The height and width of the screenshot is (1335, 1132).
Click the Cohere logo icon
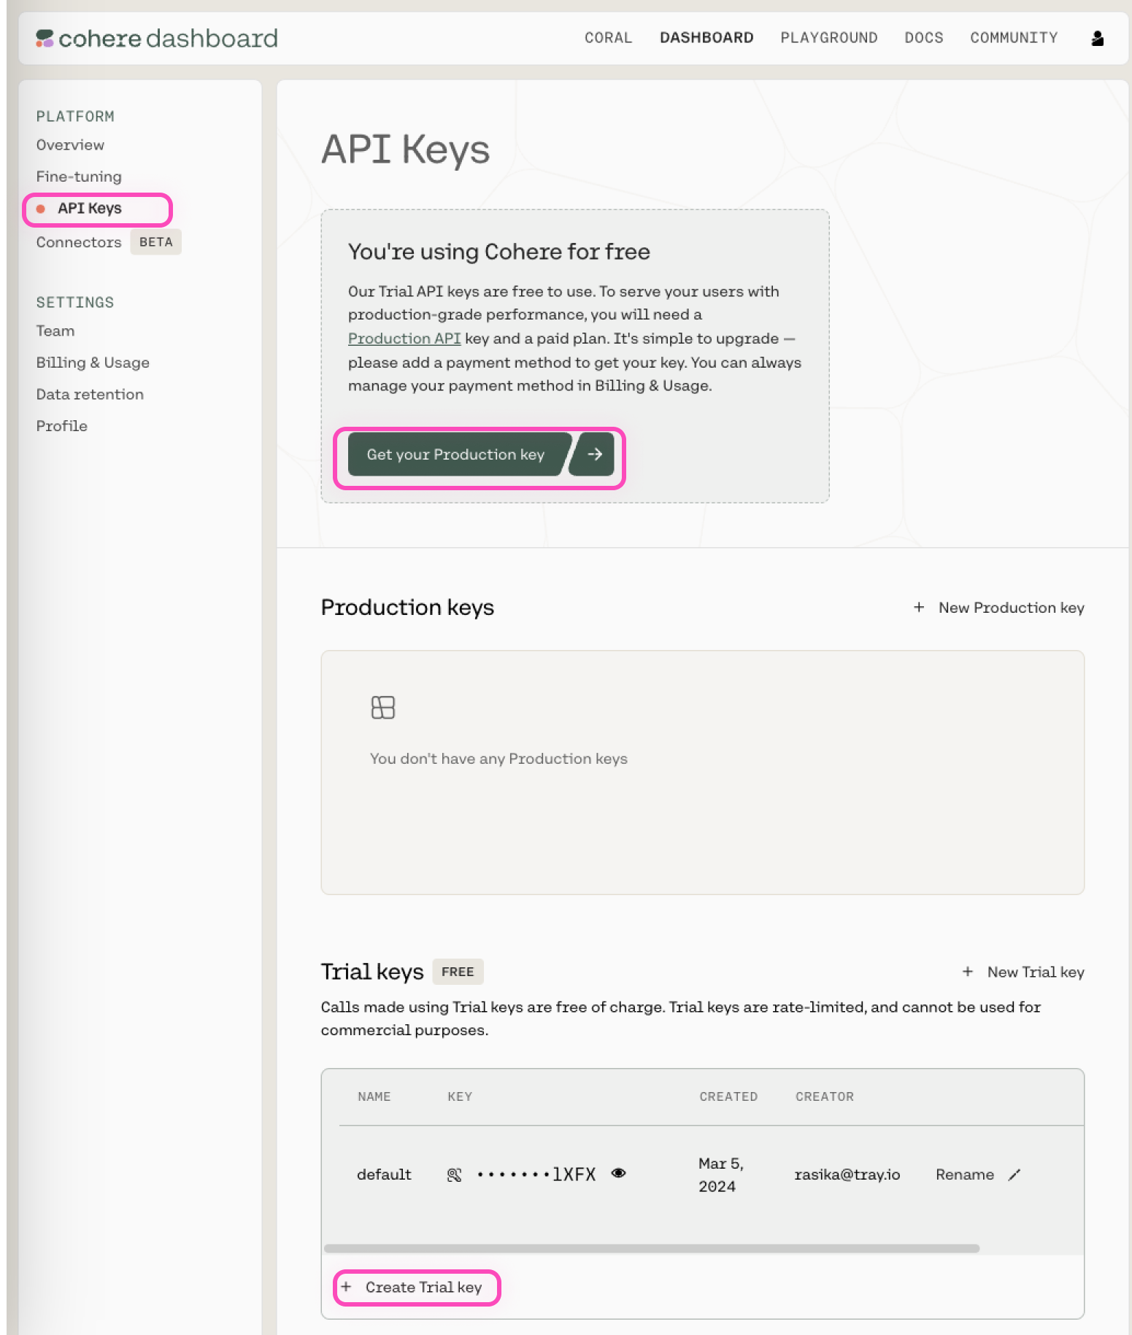(45, 39)
